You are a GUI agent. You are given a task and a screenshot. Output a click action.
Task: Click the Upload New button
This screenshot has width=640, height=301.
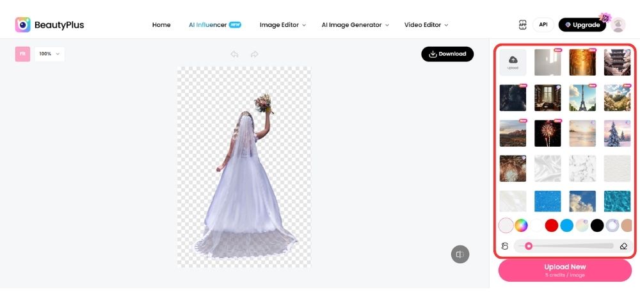[565, 270]
